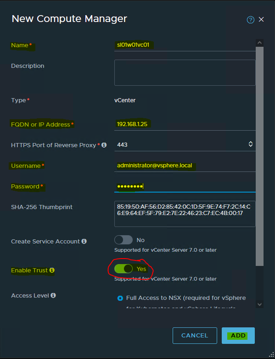Click info icon beside Enable Trust
The width and height of the screenshot is (275, 359).
52,270
